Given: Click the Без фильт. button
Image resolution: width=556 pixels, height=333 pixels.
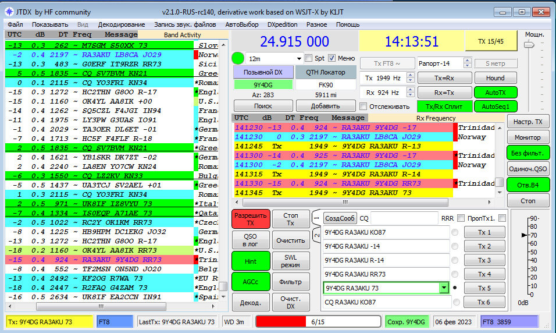Looking at the screenshot, I should (x=528, y=153).
